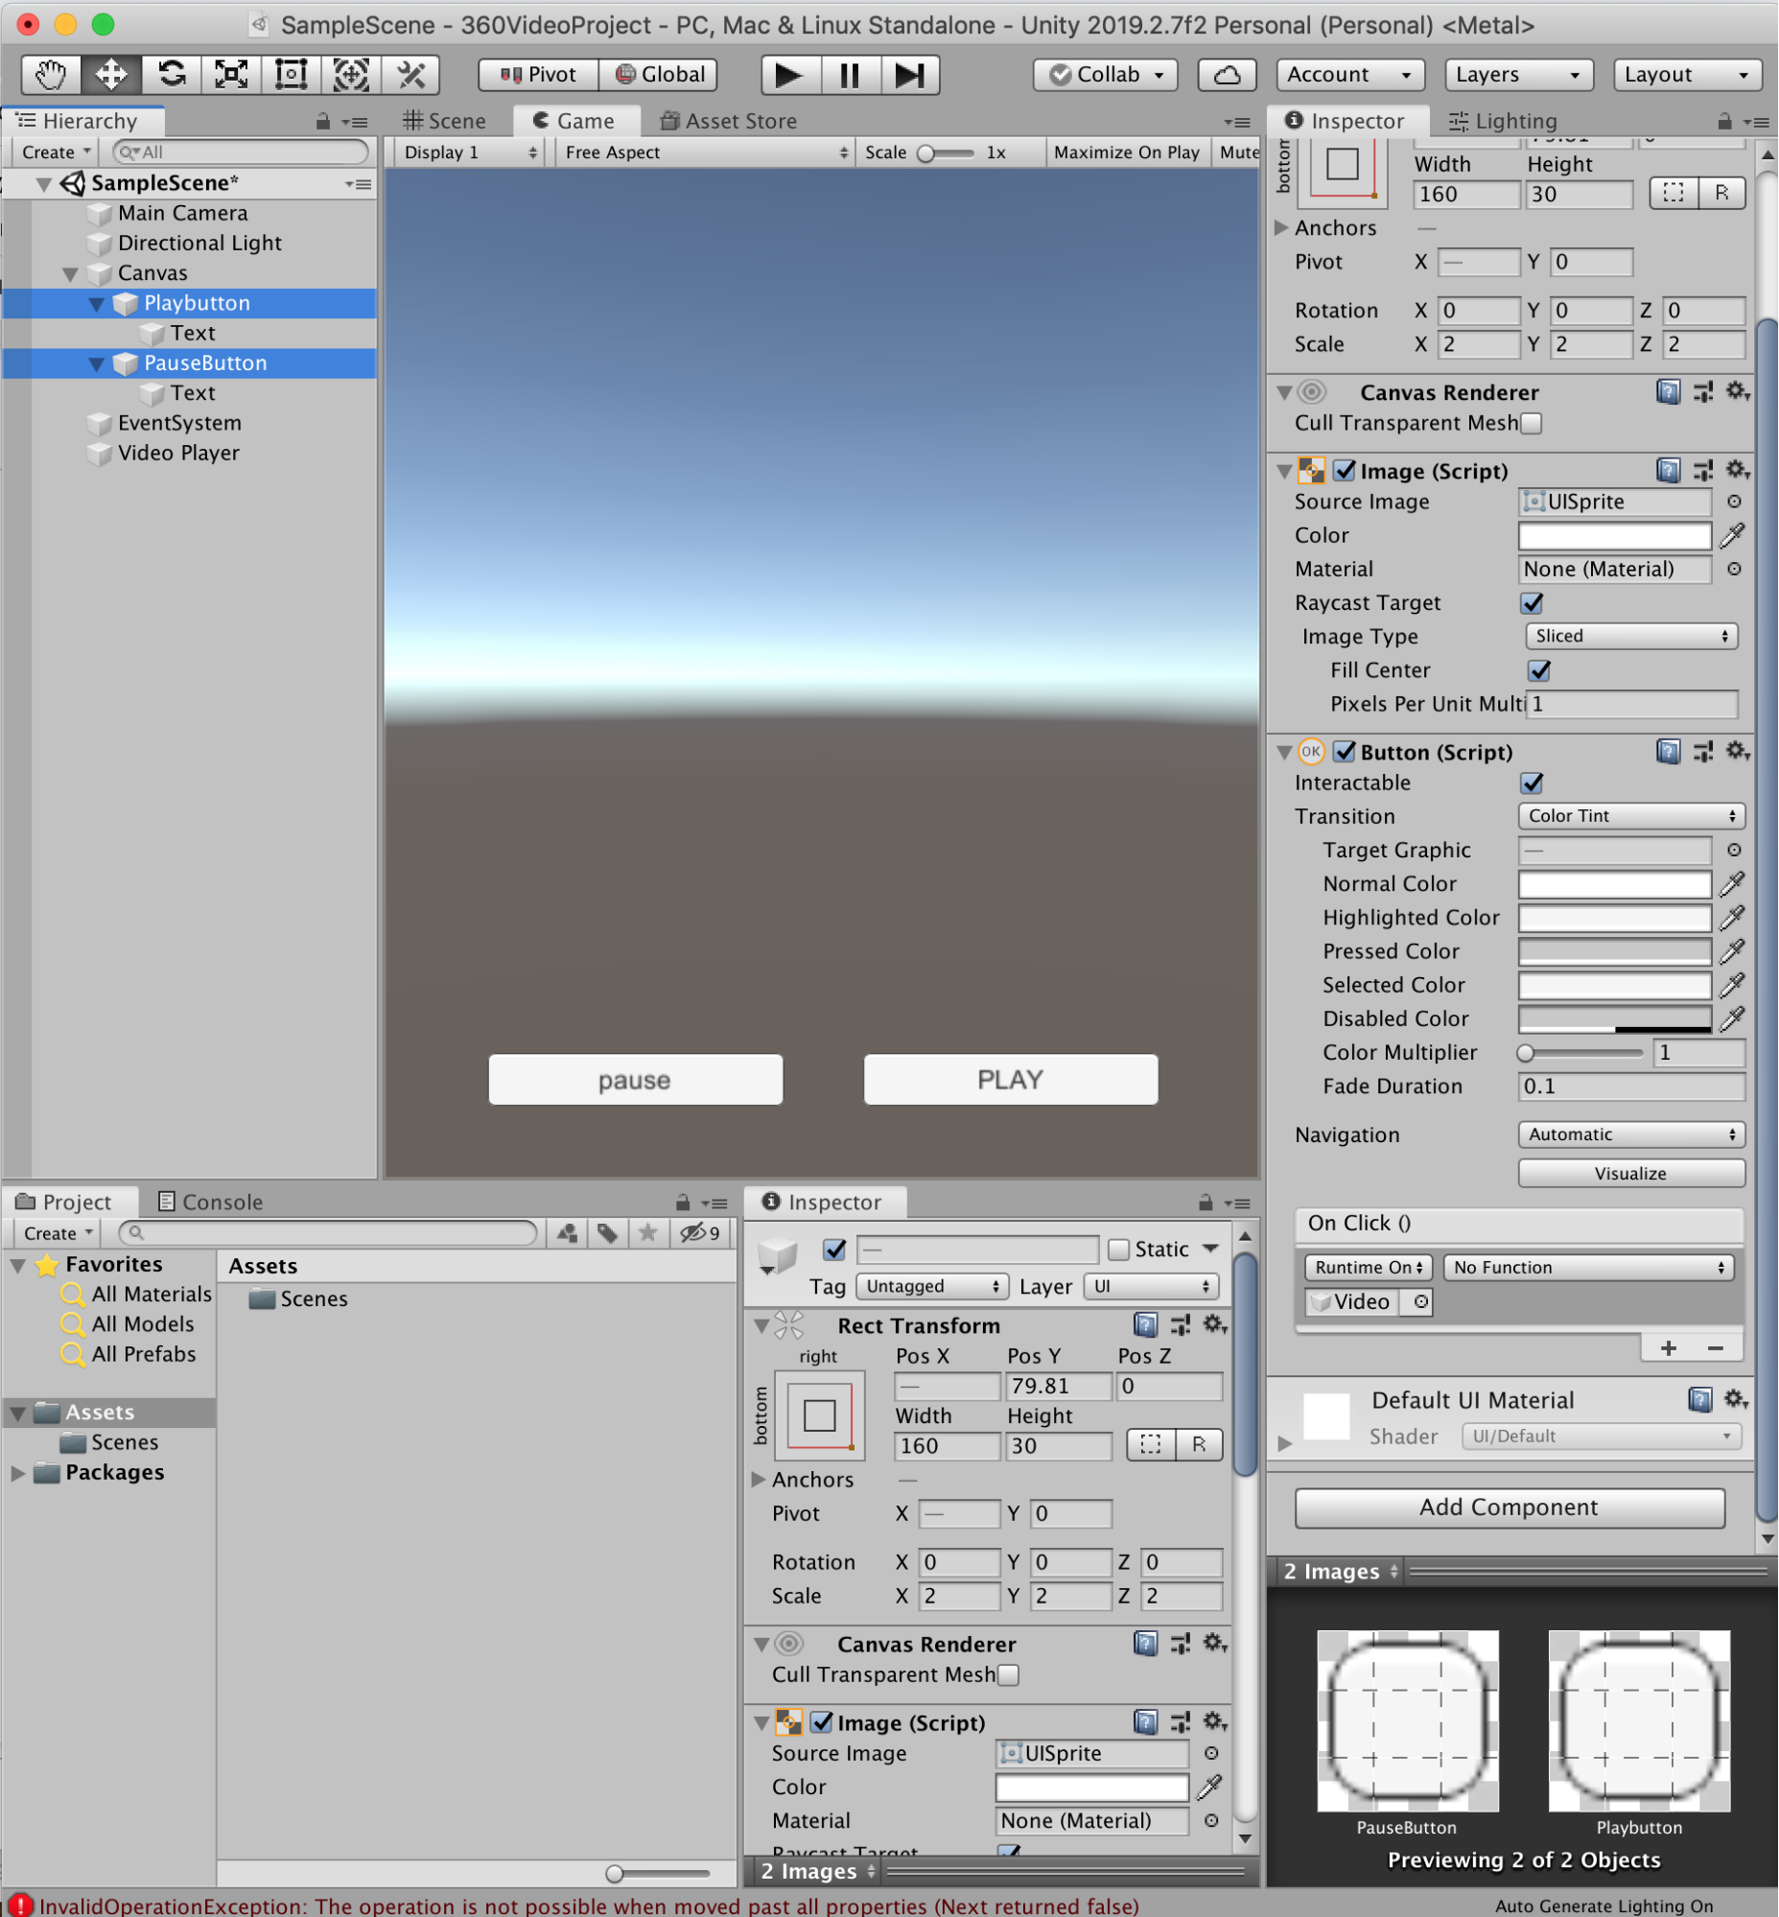Disable the Raycast Target checkbox
1779x1917 pixels.
(x=1532, y=603)
